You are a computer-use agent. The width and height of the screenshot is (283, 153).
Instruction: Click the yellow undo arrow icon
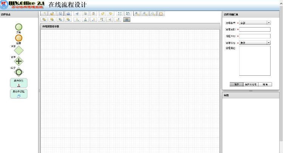(102, 14)
